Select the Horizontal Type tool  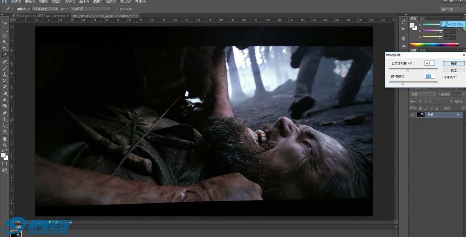click(5, 119)
